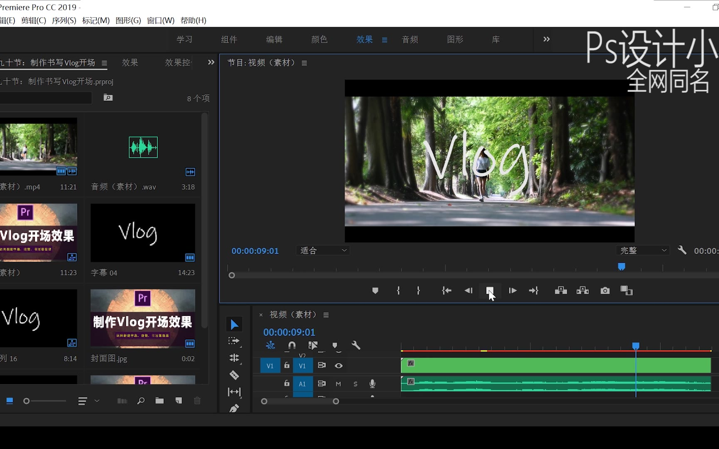
Task: Click the Lift button in program monitor
Action: pos(560,291)
